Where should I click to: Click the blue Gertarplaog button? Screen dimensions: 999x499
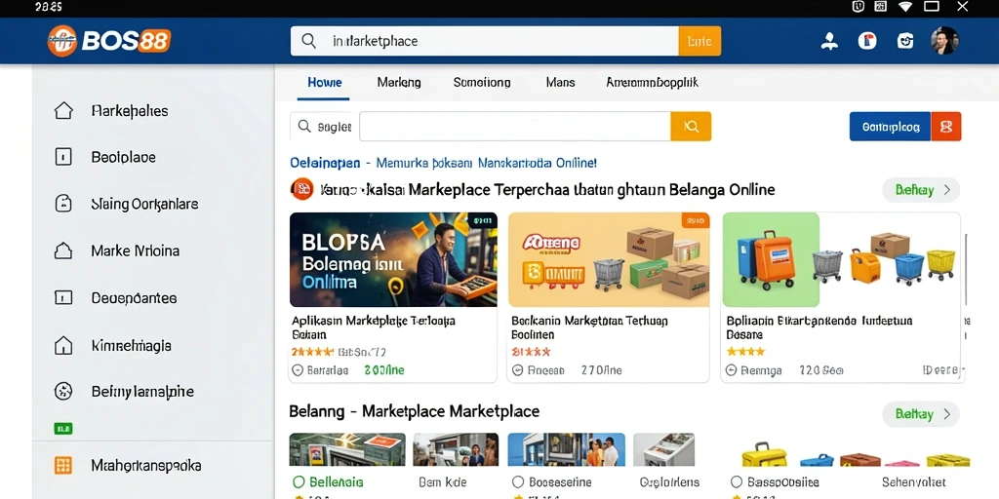(x=890, y=127)
